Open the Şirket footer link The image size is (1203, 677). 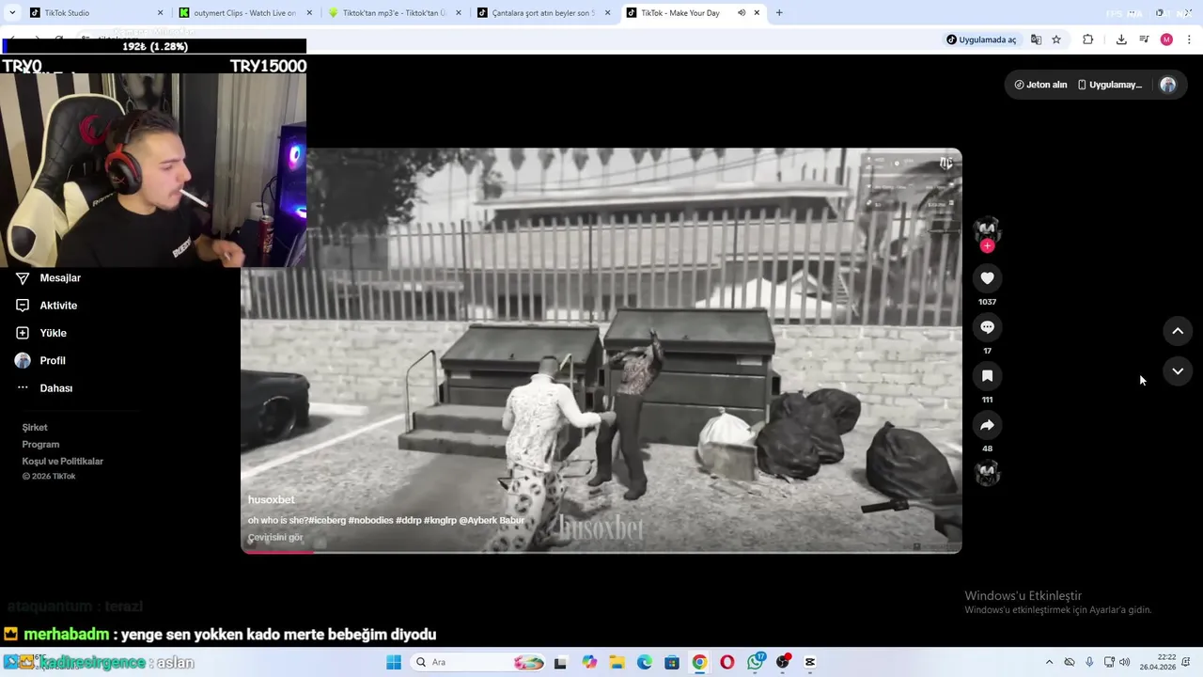pyautogui.click(x=35, y=428)
